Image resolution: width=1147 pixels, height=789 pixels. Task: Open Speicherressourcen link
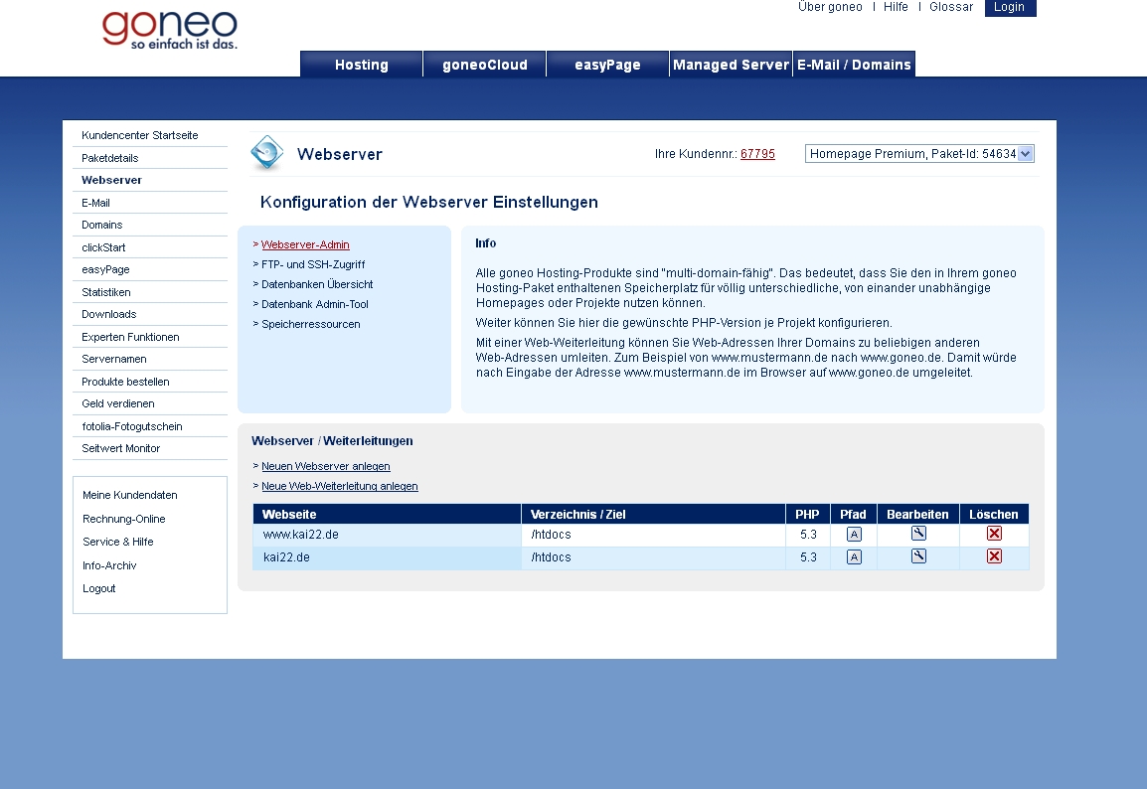tap(311, 324)
